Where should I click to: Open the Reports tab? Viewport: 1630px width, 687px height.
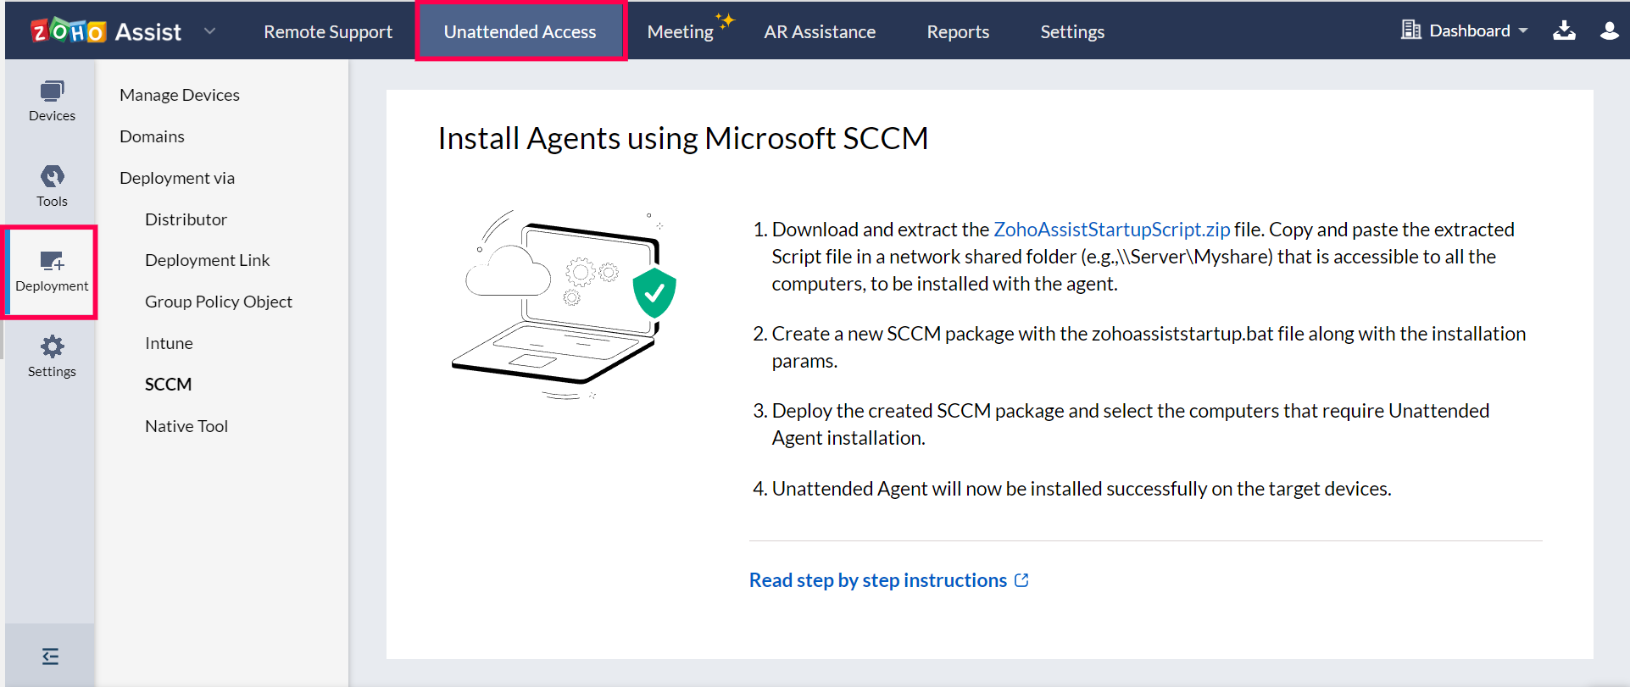[958, 31]
